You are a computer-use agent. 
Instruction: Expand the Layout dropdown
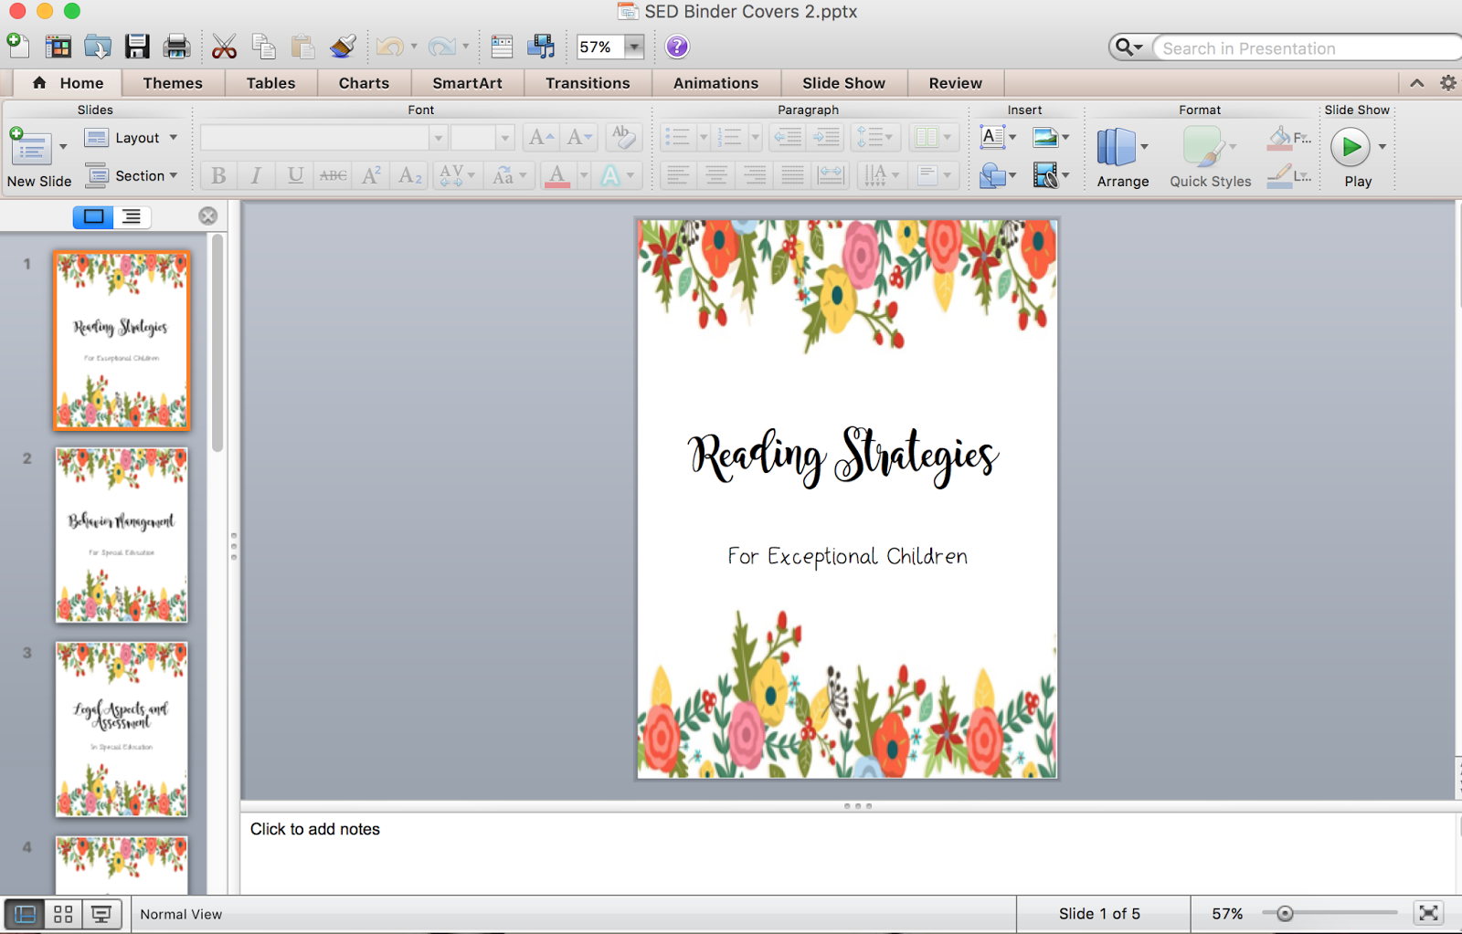point(174,138)
